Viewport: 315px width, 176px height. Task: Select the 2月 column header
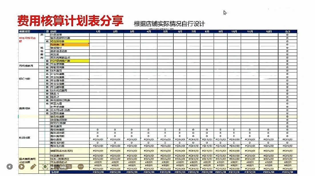(x=115, y=31)
